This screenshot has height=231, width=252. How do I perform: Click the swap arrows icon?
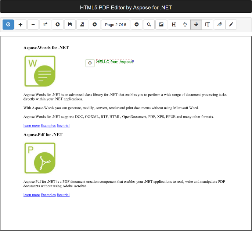tap(45, 25)
